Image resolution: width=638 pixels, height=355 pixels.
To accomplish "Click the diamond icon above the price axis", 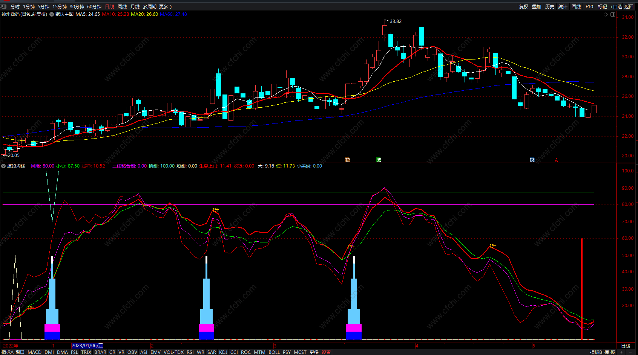I will (606, 15).
